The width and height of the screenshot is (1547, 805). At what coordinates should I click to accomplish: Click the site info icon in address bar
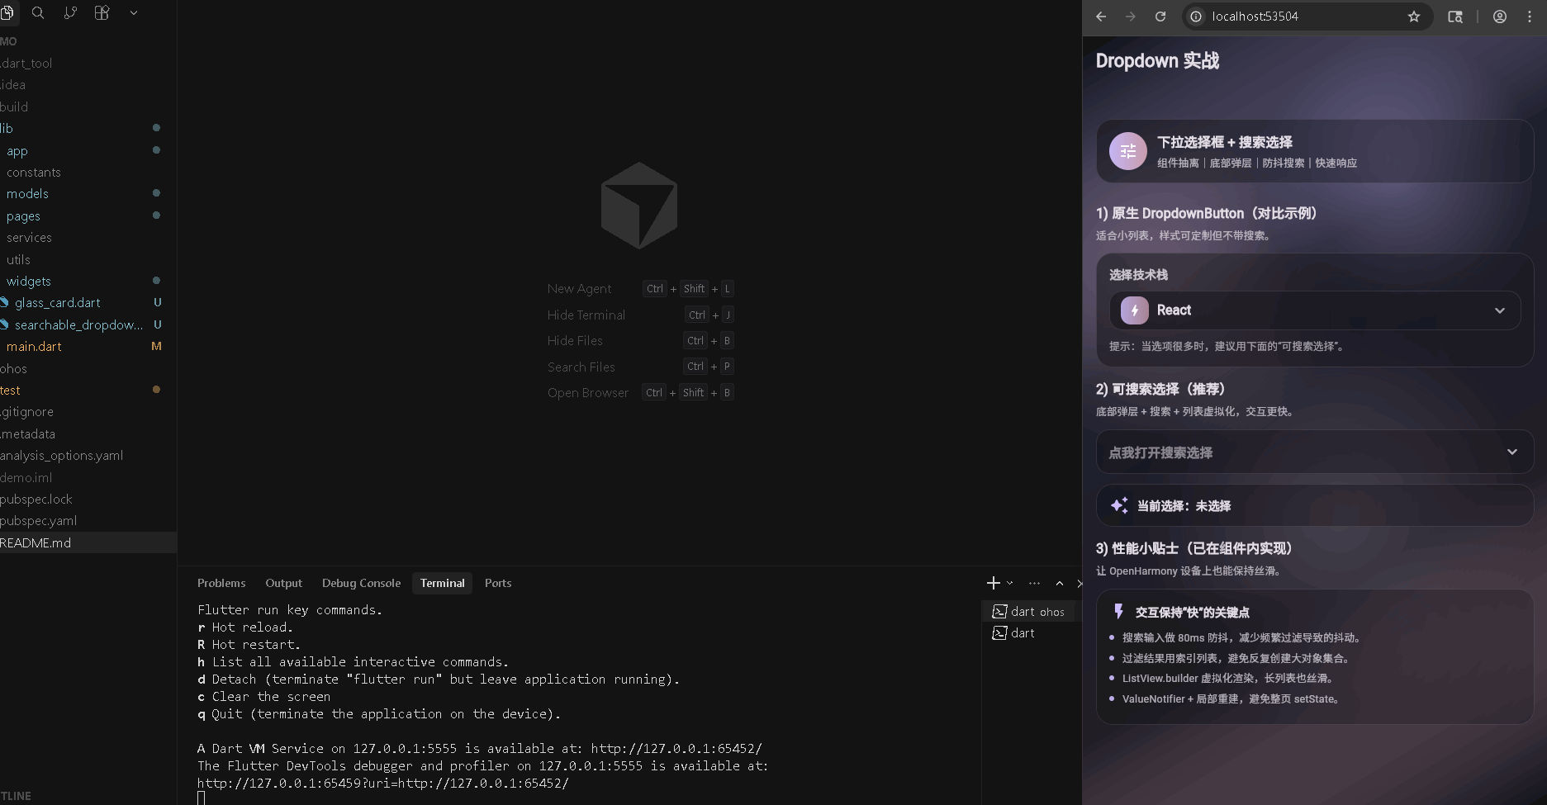1196,17
